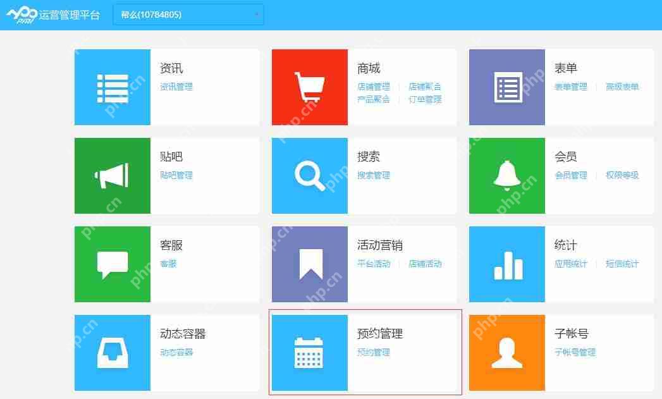This screenshot has height=399, width=662.
Task: Click the 预约管理 calendar icon
Action: click(x=309, y=352)
